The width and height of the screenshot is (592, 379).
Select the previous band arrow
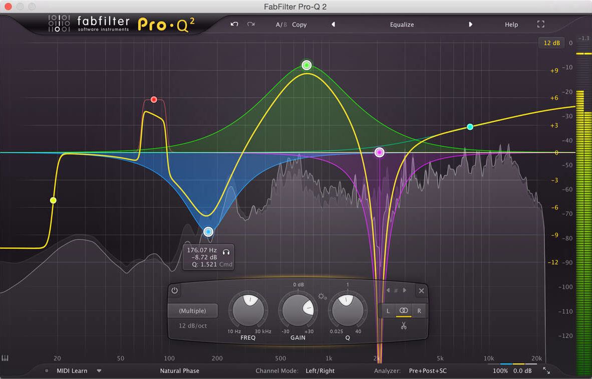tap(388, 290)
